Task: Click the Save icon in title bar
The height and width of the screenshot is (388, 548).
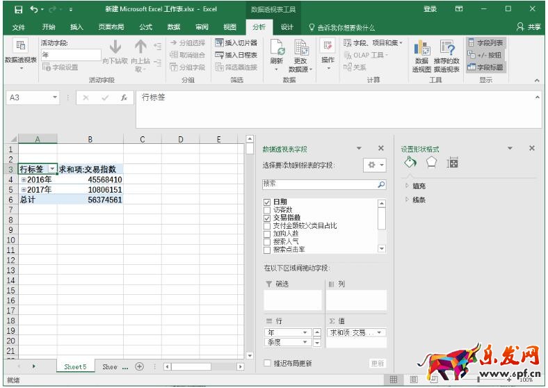Action: [19, 9]
